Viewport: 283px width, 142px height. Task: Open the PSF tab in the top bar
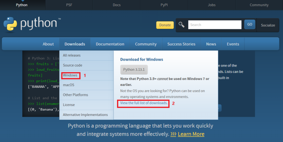click(x=69, y=5)
